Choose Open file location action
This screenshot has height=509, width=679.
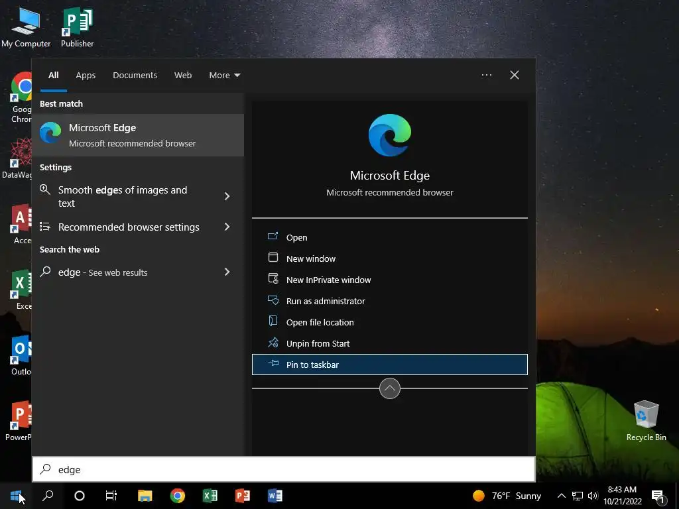pos(390,322)
